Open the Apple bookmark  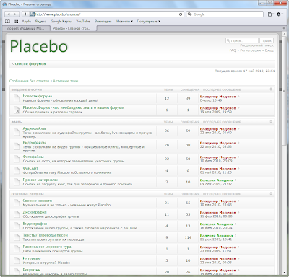tap(26, 22)
